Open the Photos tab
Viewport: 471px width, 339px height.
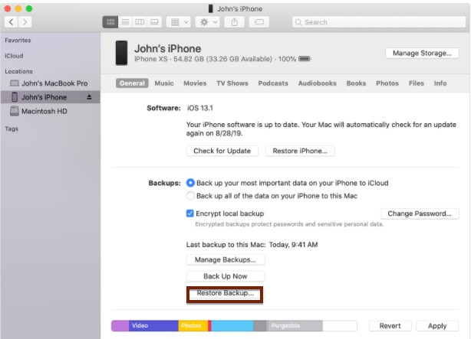(x=387, y=83)
